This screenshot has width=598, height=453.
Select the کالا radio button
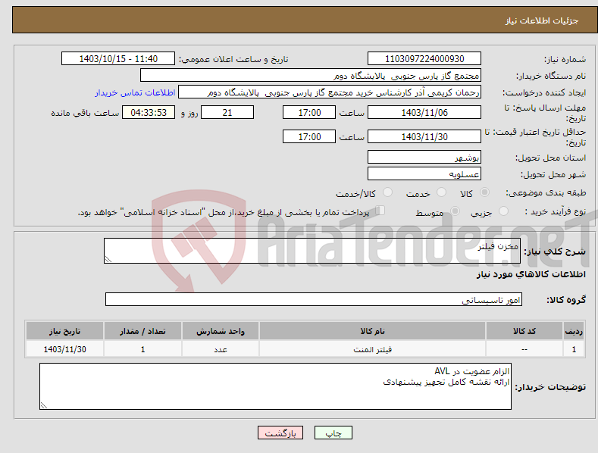tap(484, 192)
